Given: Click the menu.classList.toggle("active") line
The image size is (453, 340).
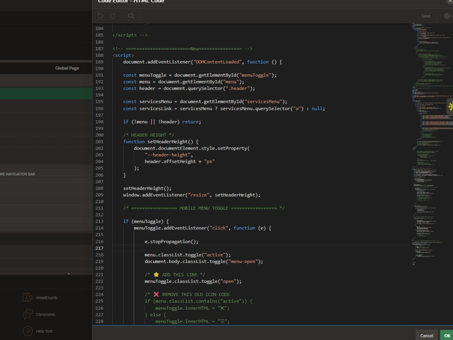Looking at the screenshot, I should click(x=188, y=255).
